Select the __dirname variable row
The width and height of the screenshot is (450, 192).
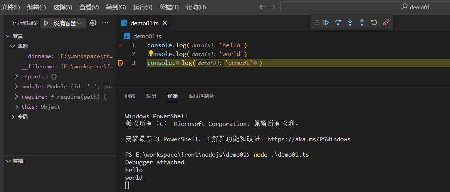68,56
